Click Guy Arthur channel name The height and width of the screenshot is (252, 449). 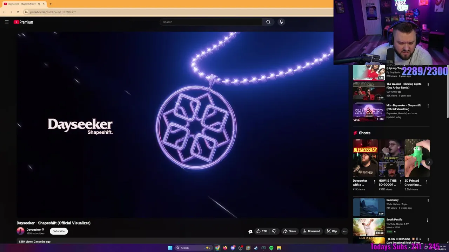coord(392,92)
